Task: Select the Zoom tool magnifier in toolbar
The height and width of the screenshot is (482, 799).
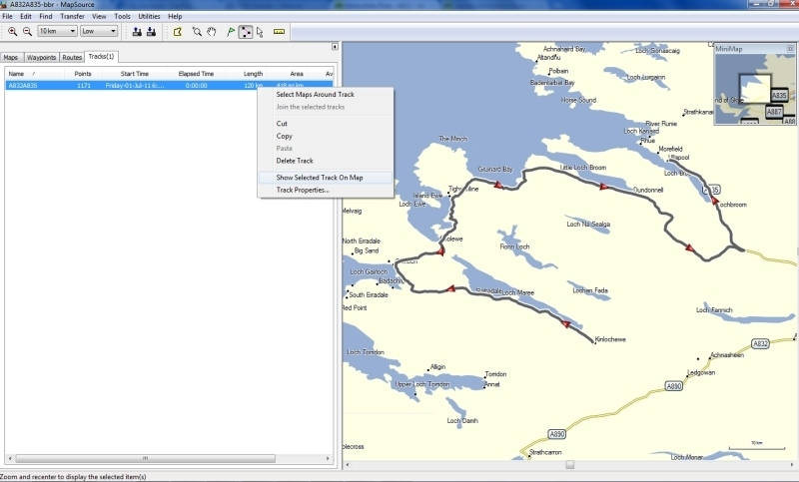Action: 195,32
